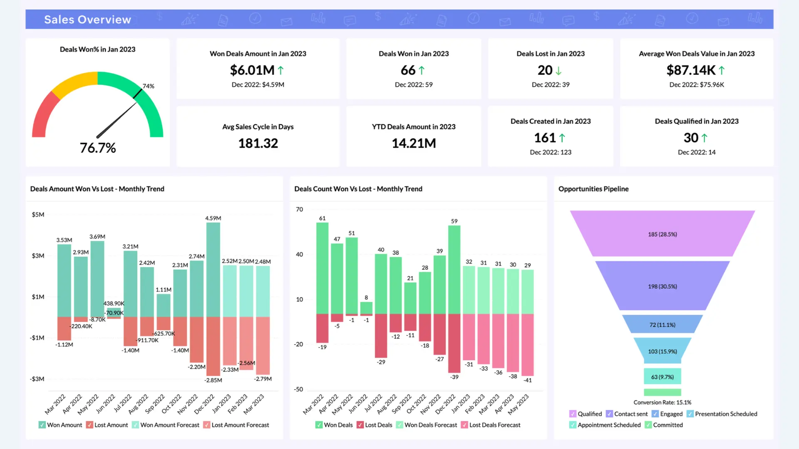
Task: Click the Avg Sales Cycle in Days title
Action: click(258, 127)
